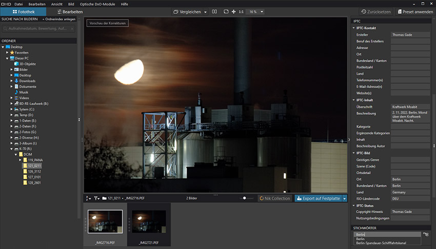The width and height of the screenshot is (436, 249).
Task: Switch to the Bearbeiten tab
Action: click(69, 11)
